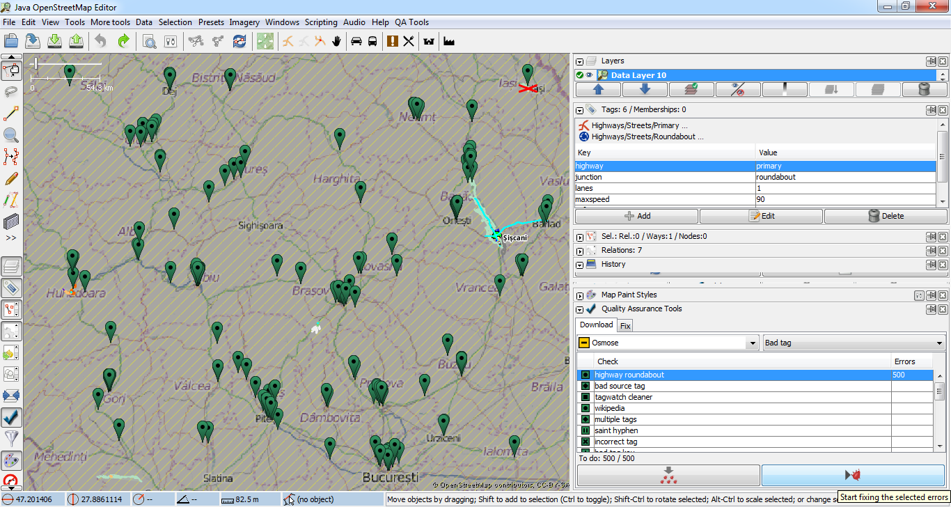Select the 'bad source tag' check row
The image size is (951, 507).
coord(755,386)
